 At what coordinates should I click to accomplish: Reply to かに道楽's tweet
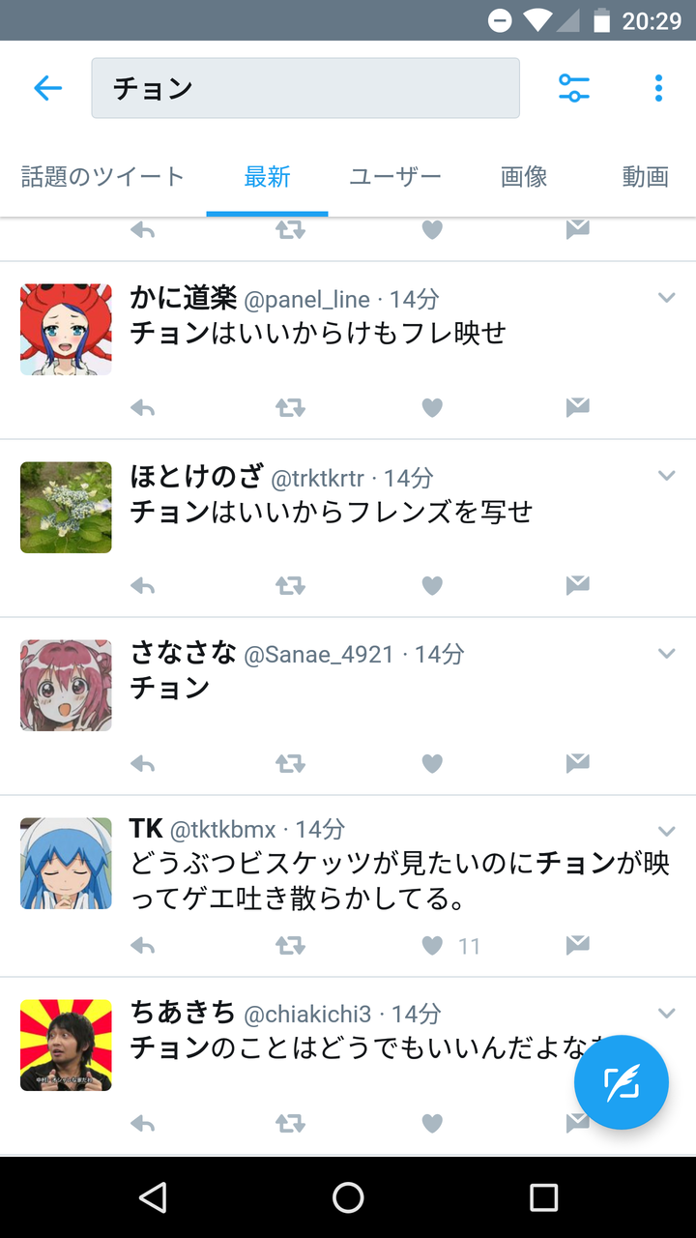pyautogui.click(x=142, y=408)
